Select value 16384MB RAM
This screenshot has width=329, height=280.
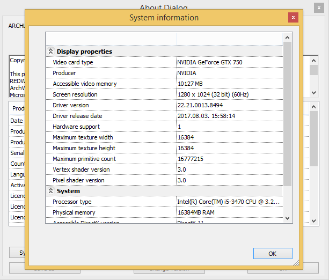click(196, 212)
